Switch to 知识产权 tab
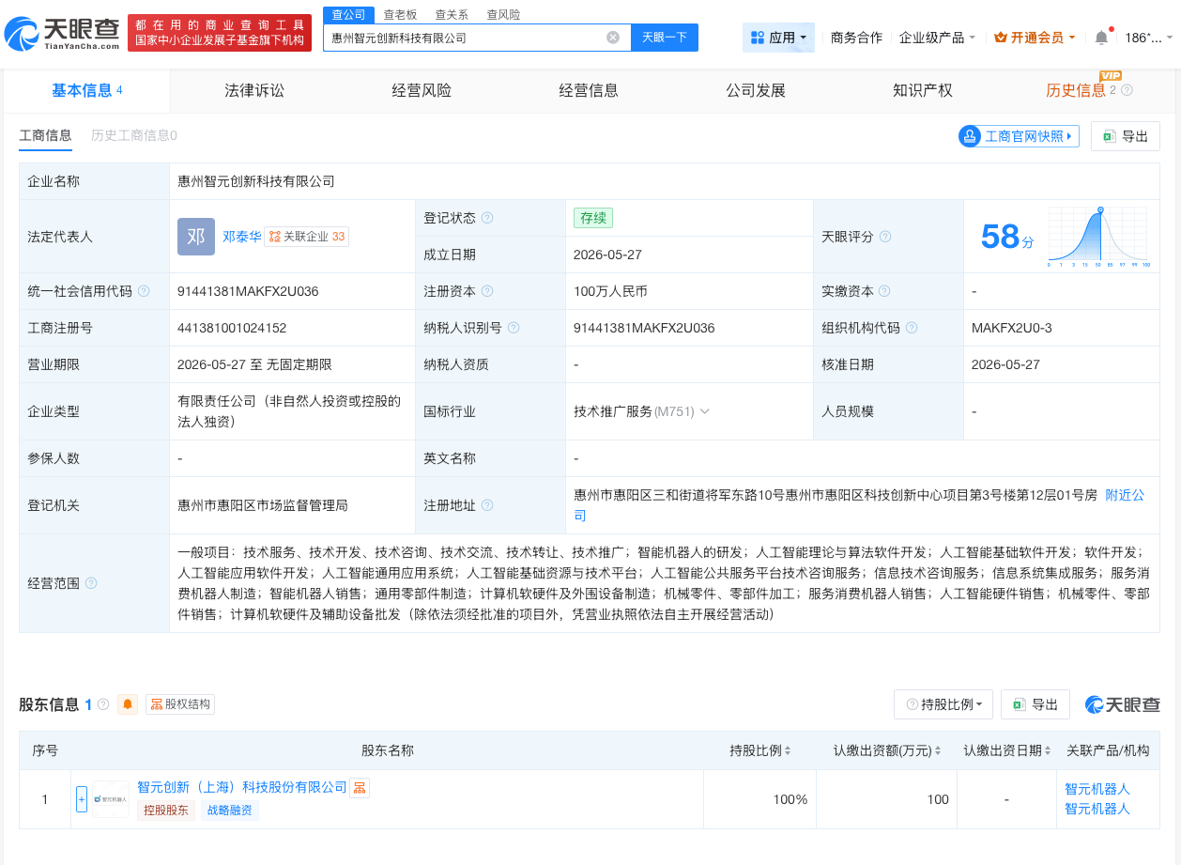The height and width of the screenshot is (865, 1181). [x=923, y=90]
